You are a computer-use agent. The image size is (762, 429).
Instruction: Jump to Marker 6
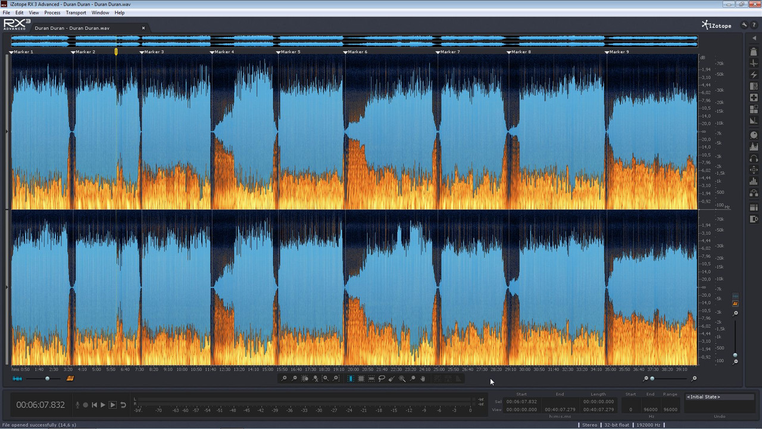coord(355,52)
